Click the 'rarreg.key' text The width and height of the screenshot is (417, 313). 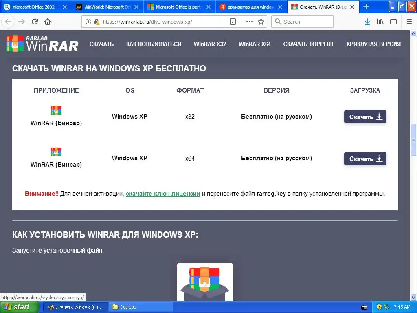coord(271,194)
